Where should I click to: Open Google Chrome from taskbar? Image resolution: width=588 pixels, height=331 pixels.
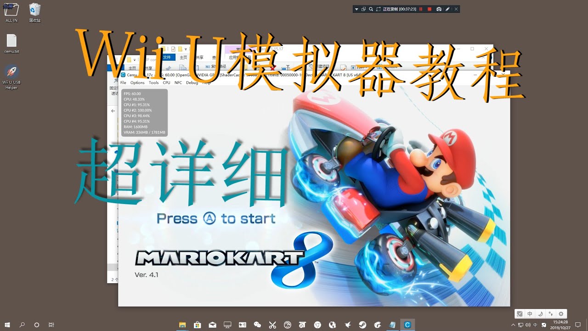coord(317,325)
